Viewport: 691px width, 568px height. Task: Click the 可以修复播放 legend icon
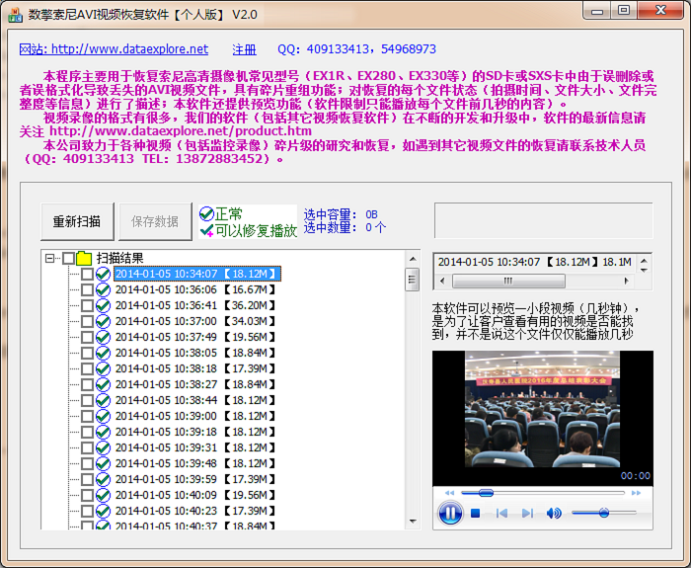tap(206, 230)
